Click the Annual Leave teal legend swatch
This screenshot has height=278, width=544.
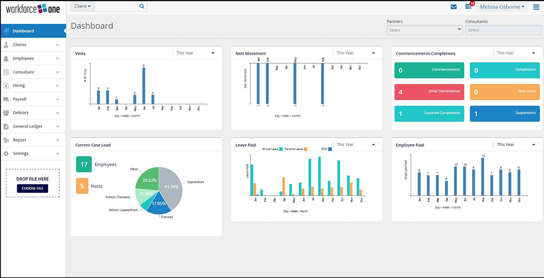point(280,149)
